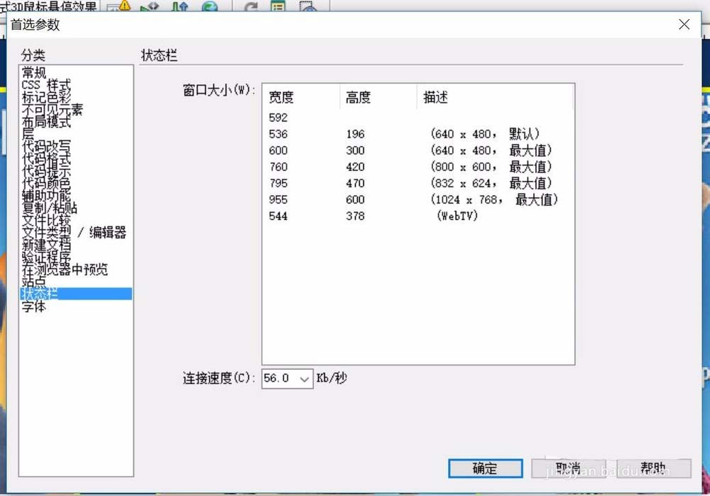Click the width cell 536

(x=278, y=134)
